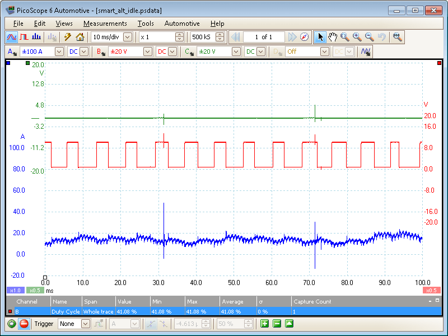Image resolution: width=448 pixels, height=336 pixels.
Task: Click the Stop capture red button
Action: click(x=24, y=324)
